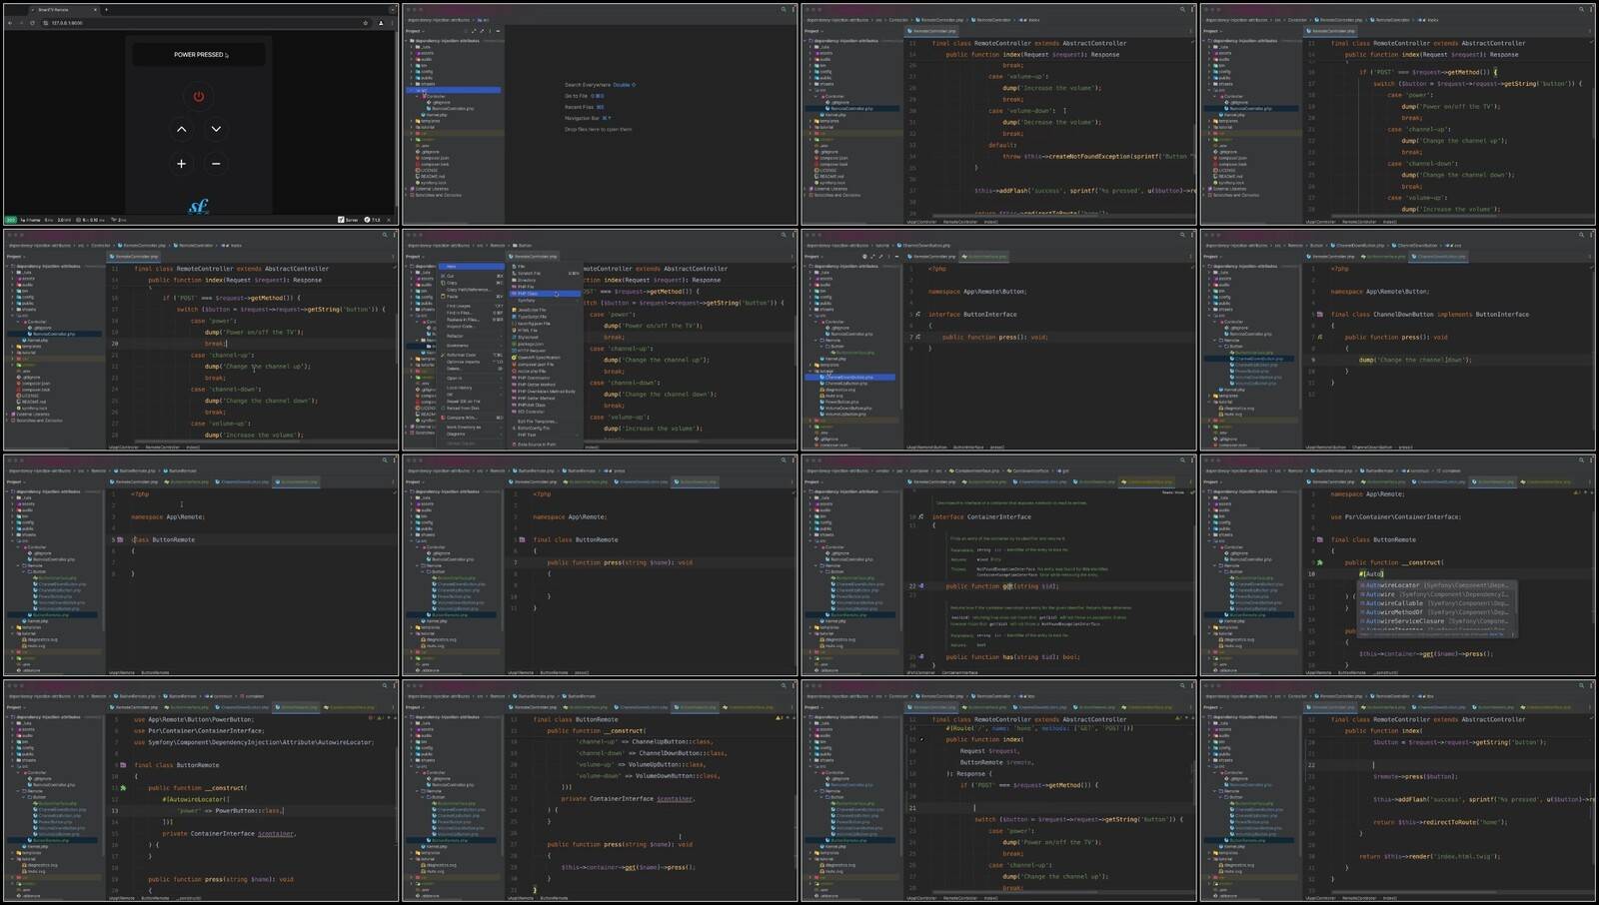This screenshot has height=905, width=1599.
Task: Reload the Smart TV Remote browser page
Action: [x=32, y=22]
